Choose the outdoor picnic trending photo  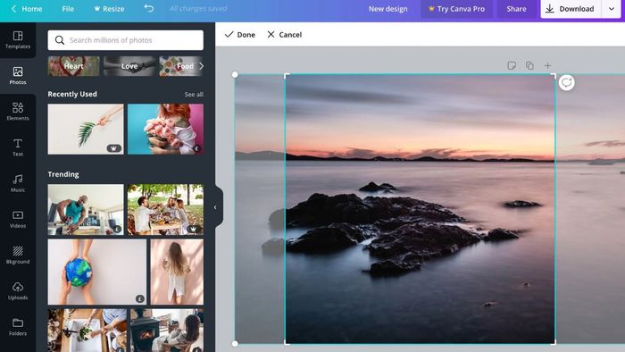click(x=165, y=209)
